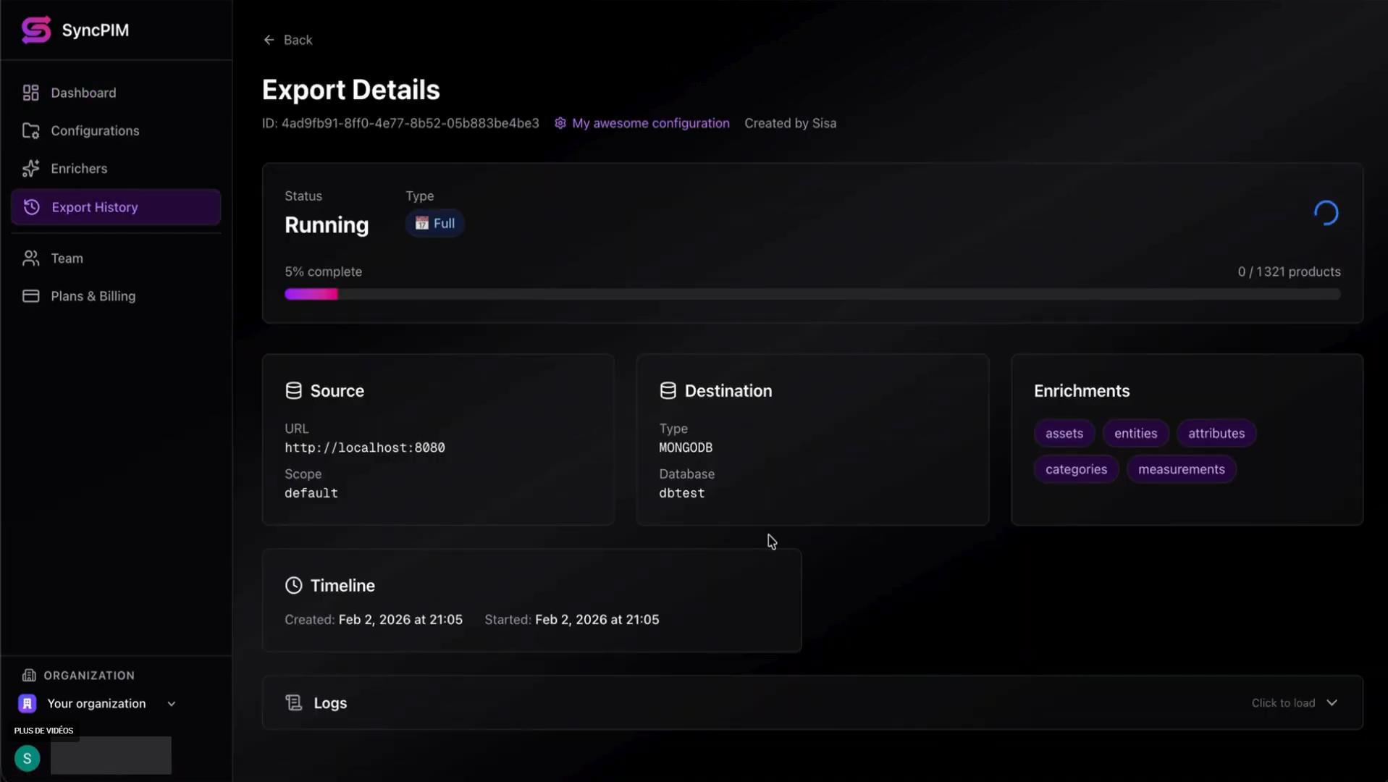Go back using the Back link
This screenshot has height=782, width=1388.
288,40
